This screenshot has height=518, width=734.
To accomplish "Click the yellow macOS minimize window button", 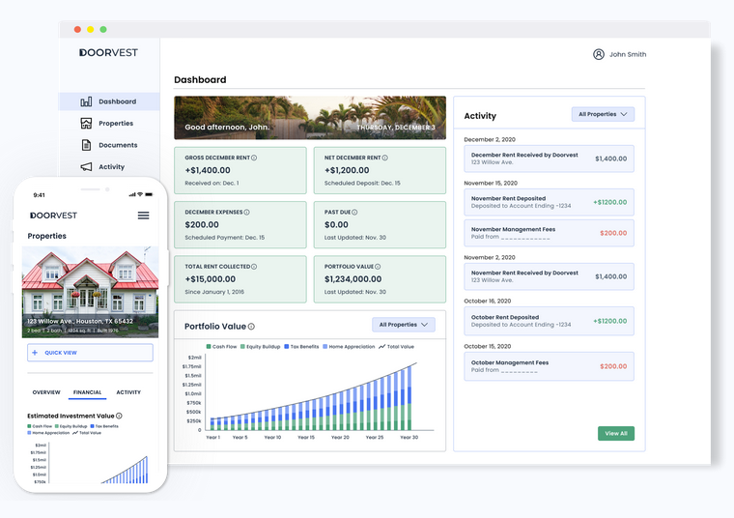I will (x=91, y=30).
